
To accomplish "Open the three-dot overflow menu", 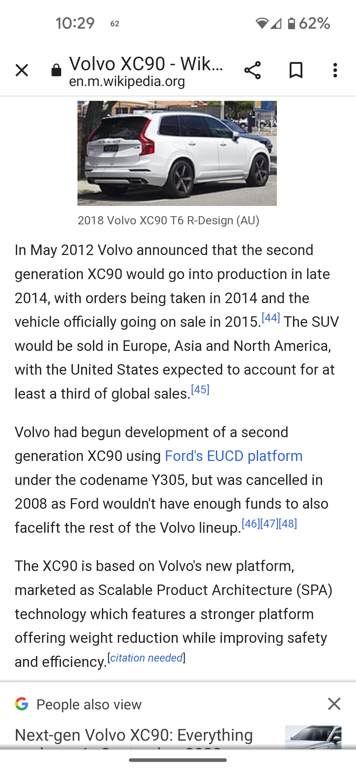I will click(x=335, y=70).
